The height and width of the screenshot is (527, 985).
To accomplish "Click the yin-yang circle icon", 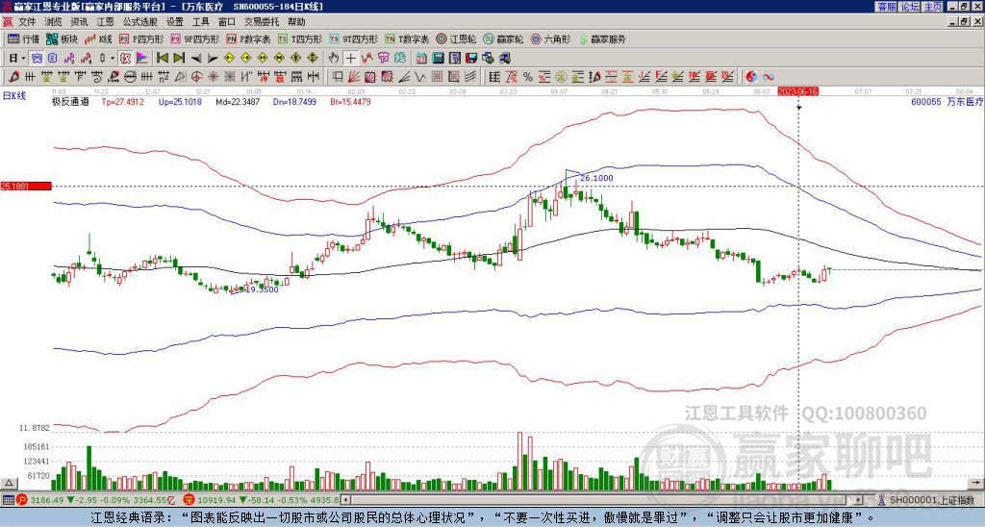I will point(751,77).
